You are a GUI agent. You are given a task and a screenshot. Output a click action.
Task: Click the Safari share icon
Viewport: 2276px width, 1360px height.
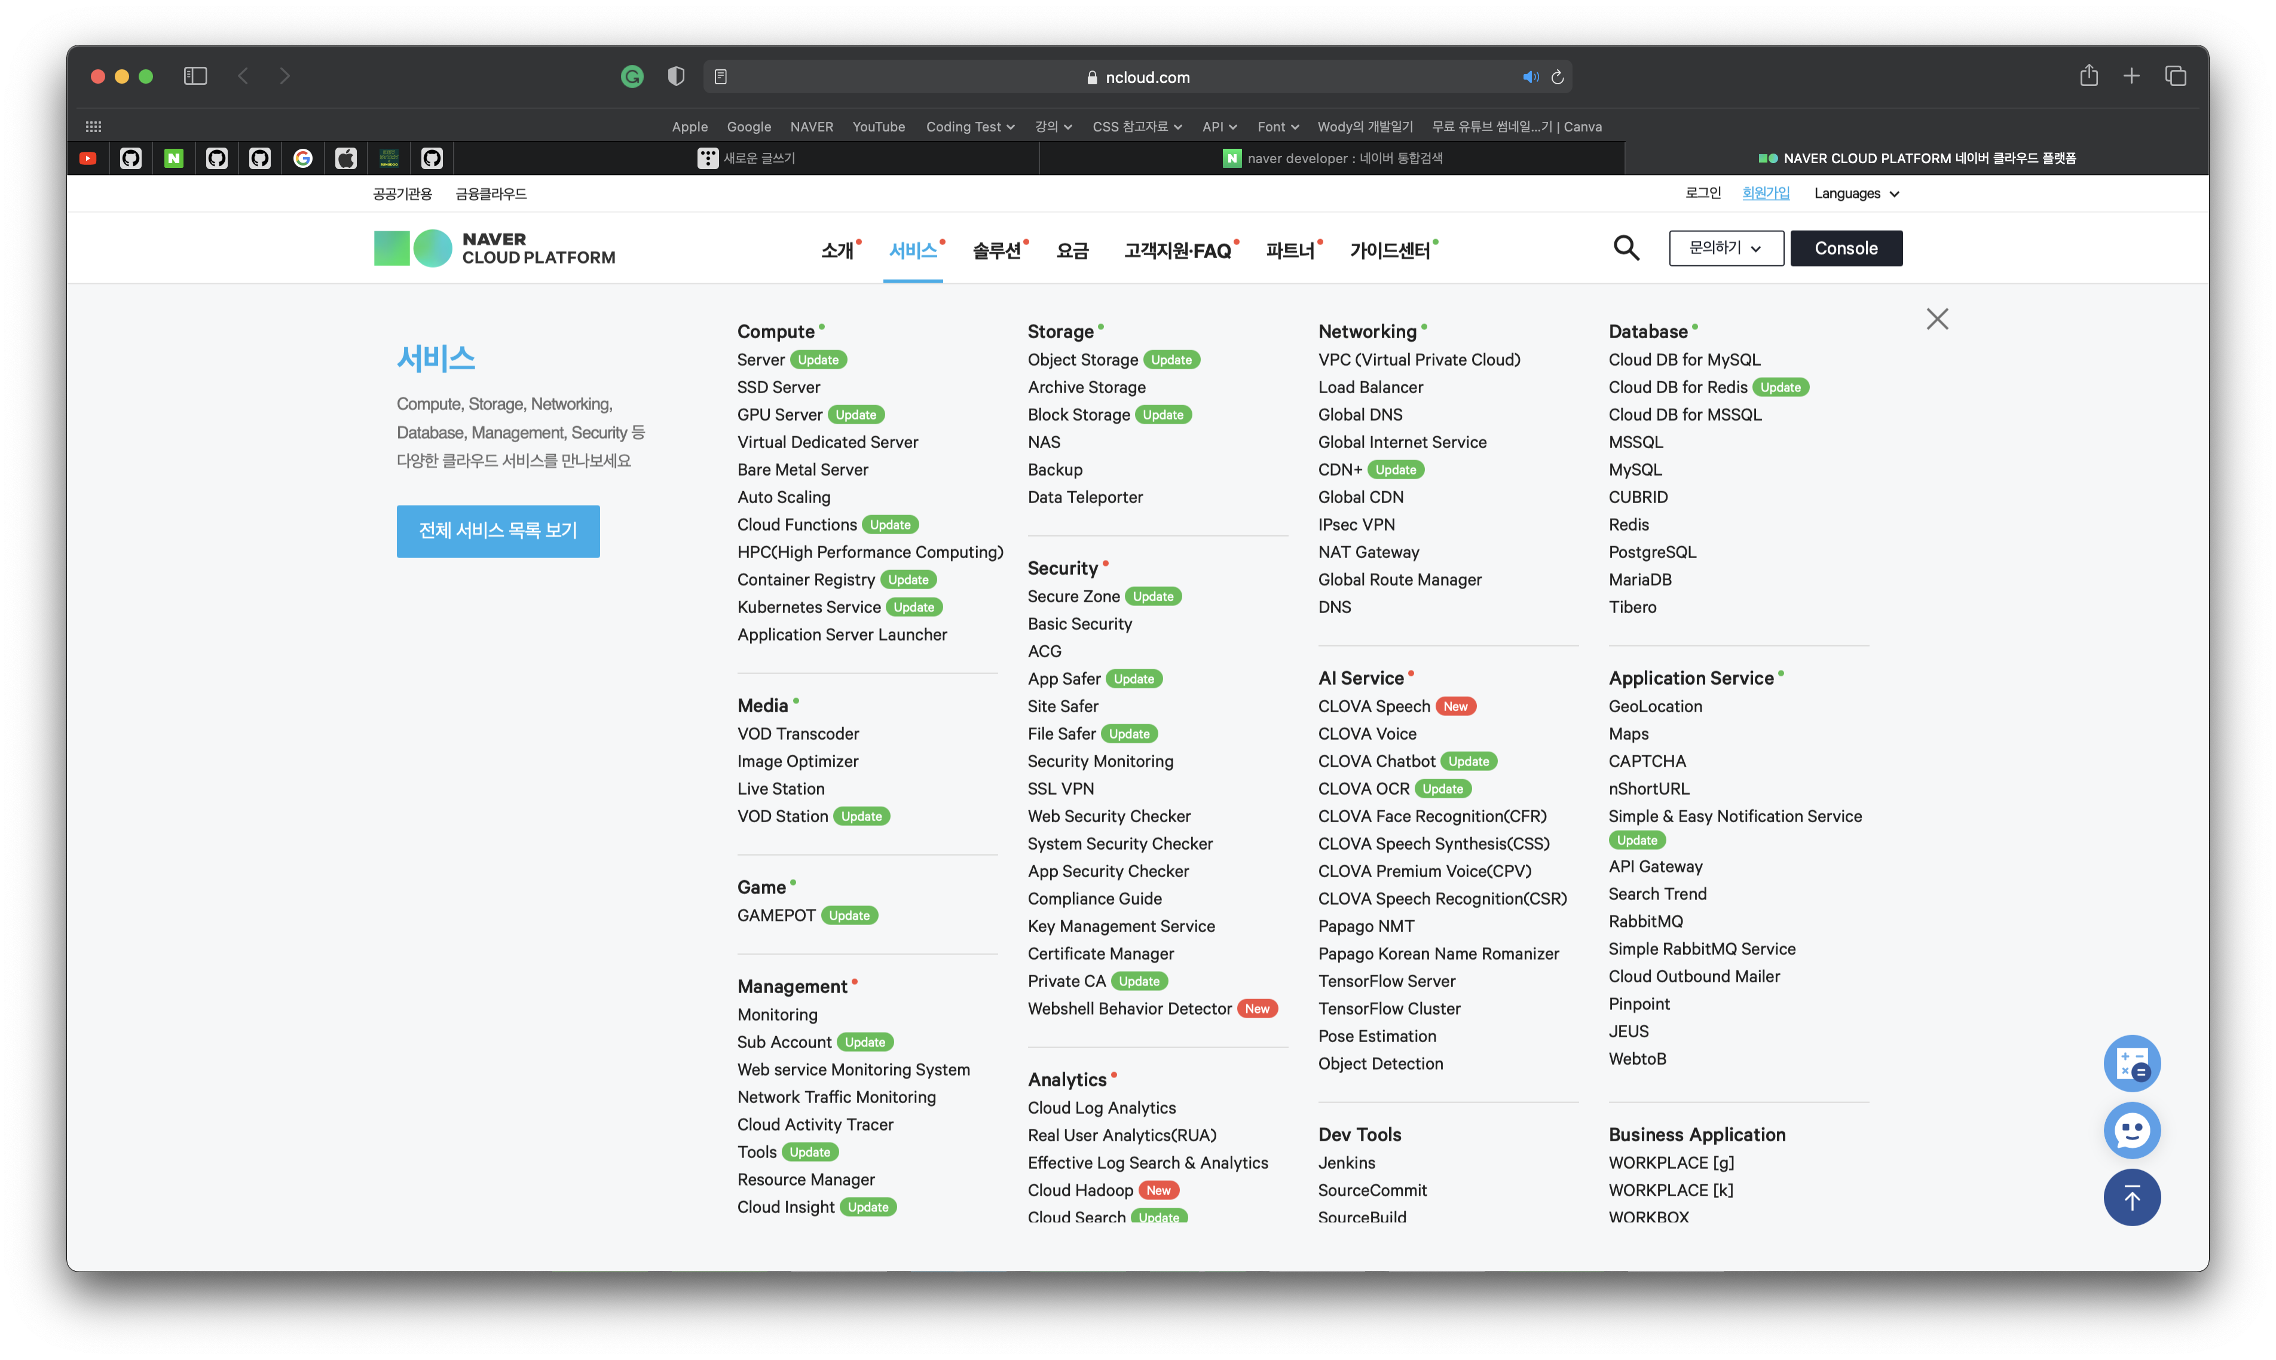(2089, 76)
